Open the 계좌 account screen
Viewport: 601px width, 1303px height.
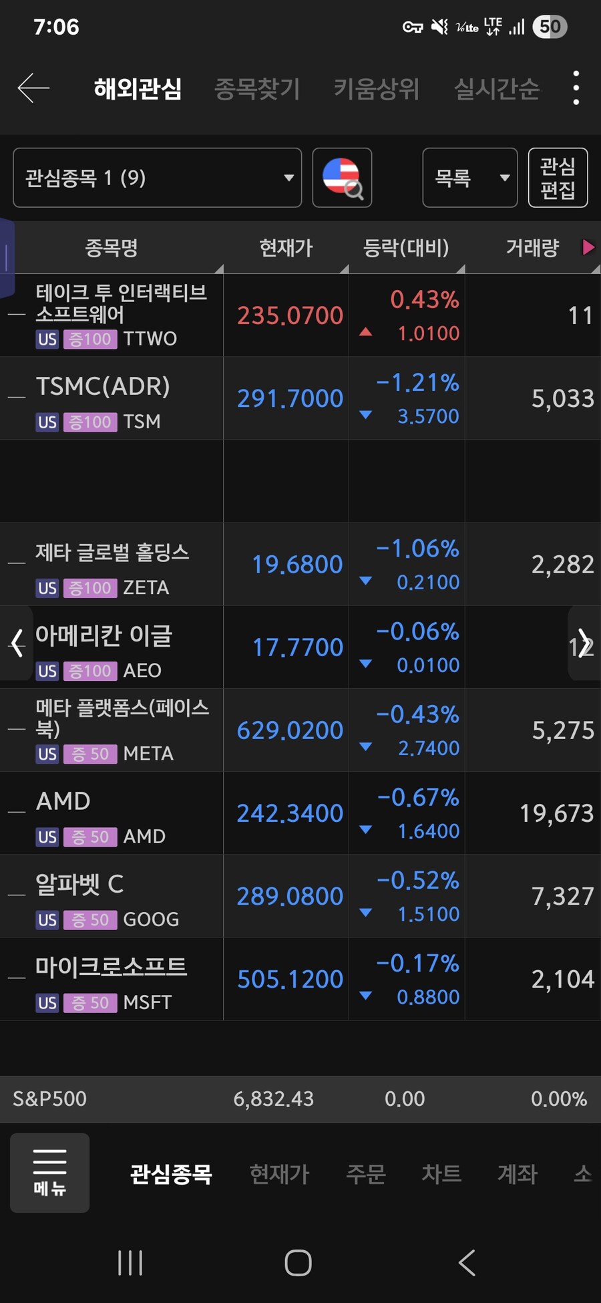click(x=517, y=1174)
